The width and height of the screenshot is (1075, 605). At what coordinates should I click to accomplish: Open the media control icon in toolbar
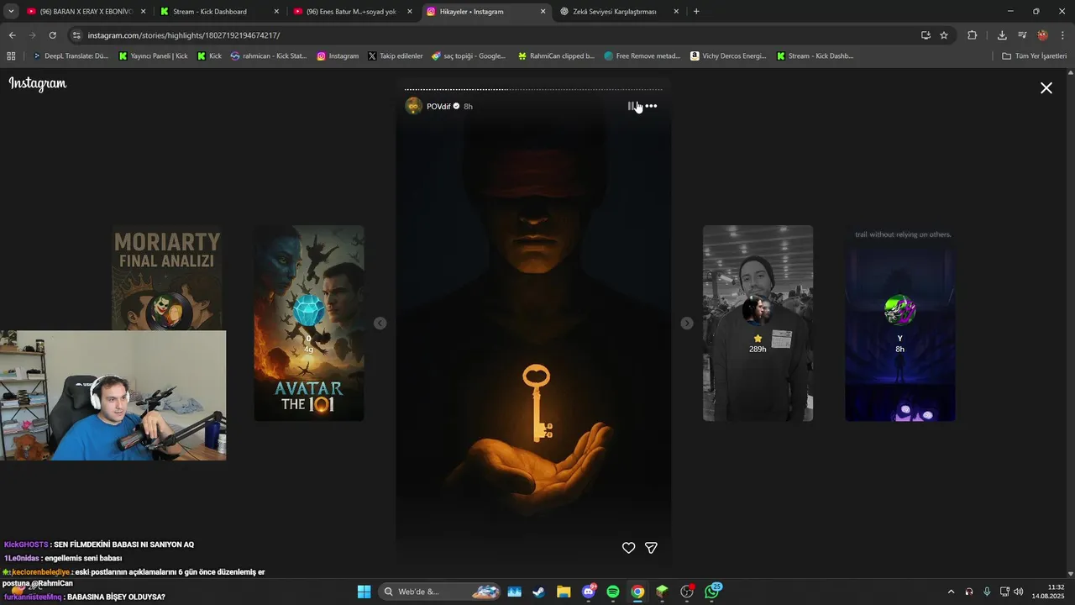pos(1022,35)
